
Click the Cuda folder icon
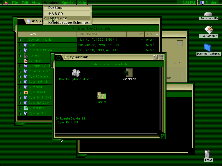pos(26,45)
